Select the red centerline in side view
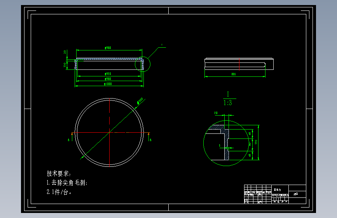This screenshot has width=337, height=218. point(239,64)
